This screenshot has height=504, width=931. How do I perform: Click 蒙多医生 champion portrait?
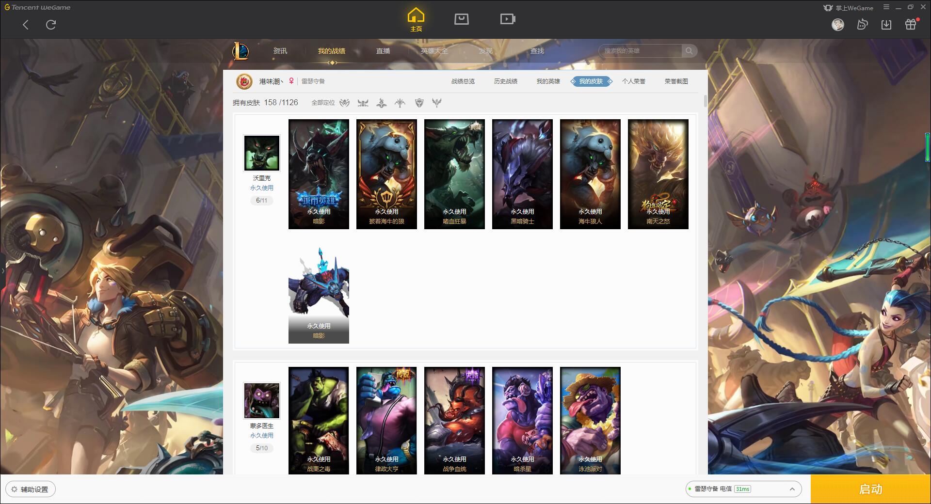tap(261, 401)
